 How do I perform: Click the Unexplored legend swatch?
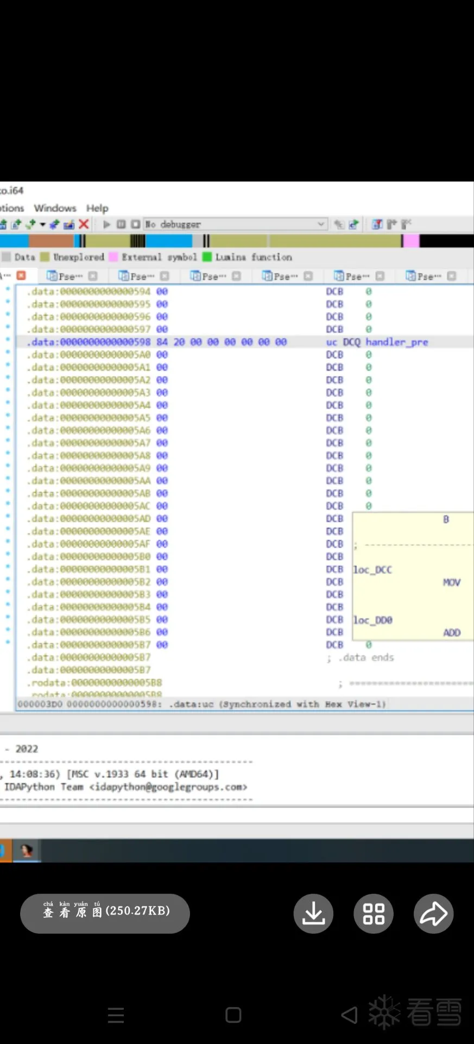45,257
